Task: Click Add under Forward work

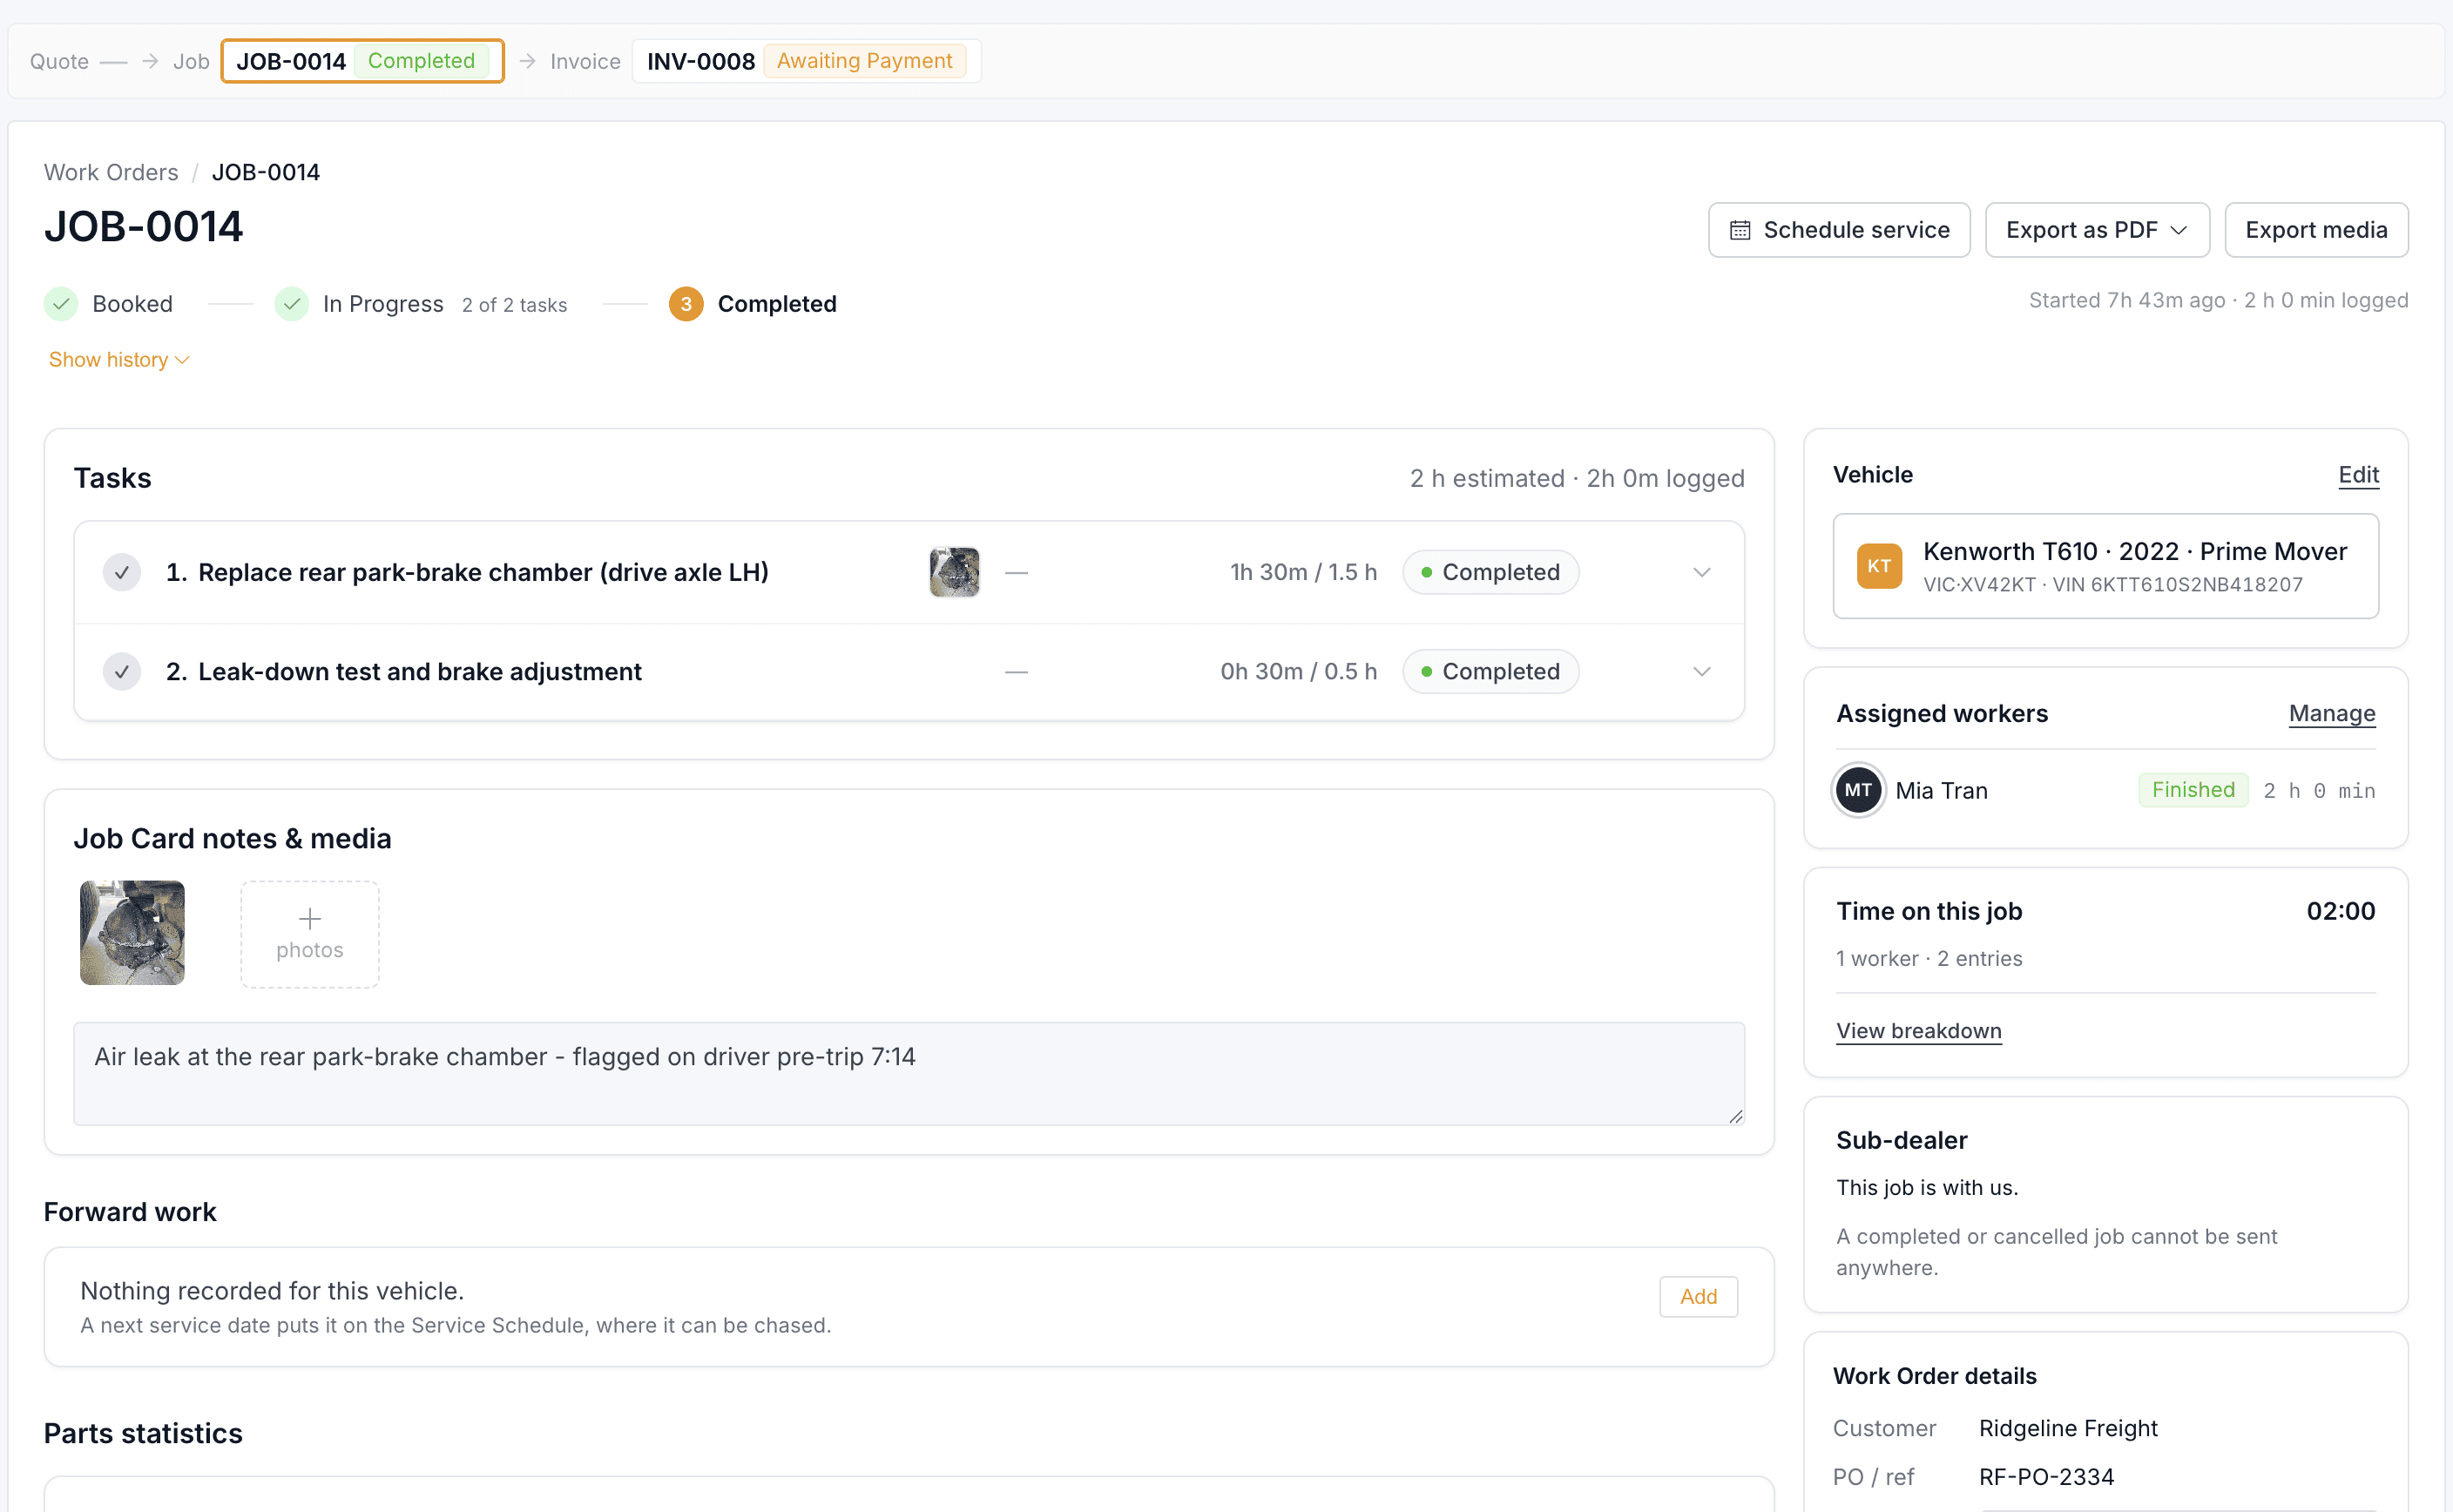Action: point(1698,1297)
